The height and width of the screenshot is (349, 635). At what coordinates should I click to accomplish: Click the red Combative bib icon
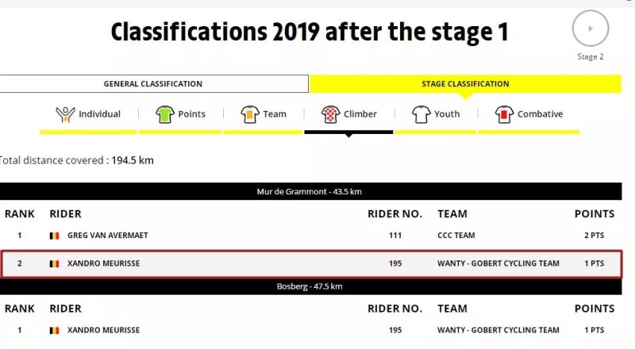pos(504,114)
